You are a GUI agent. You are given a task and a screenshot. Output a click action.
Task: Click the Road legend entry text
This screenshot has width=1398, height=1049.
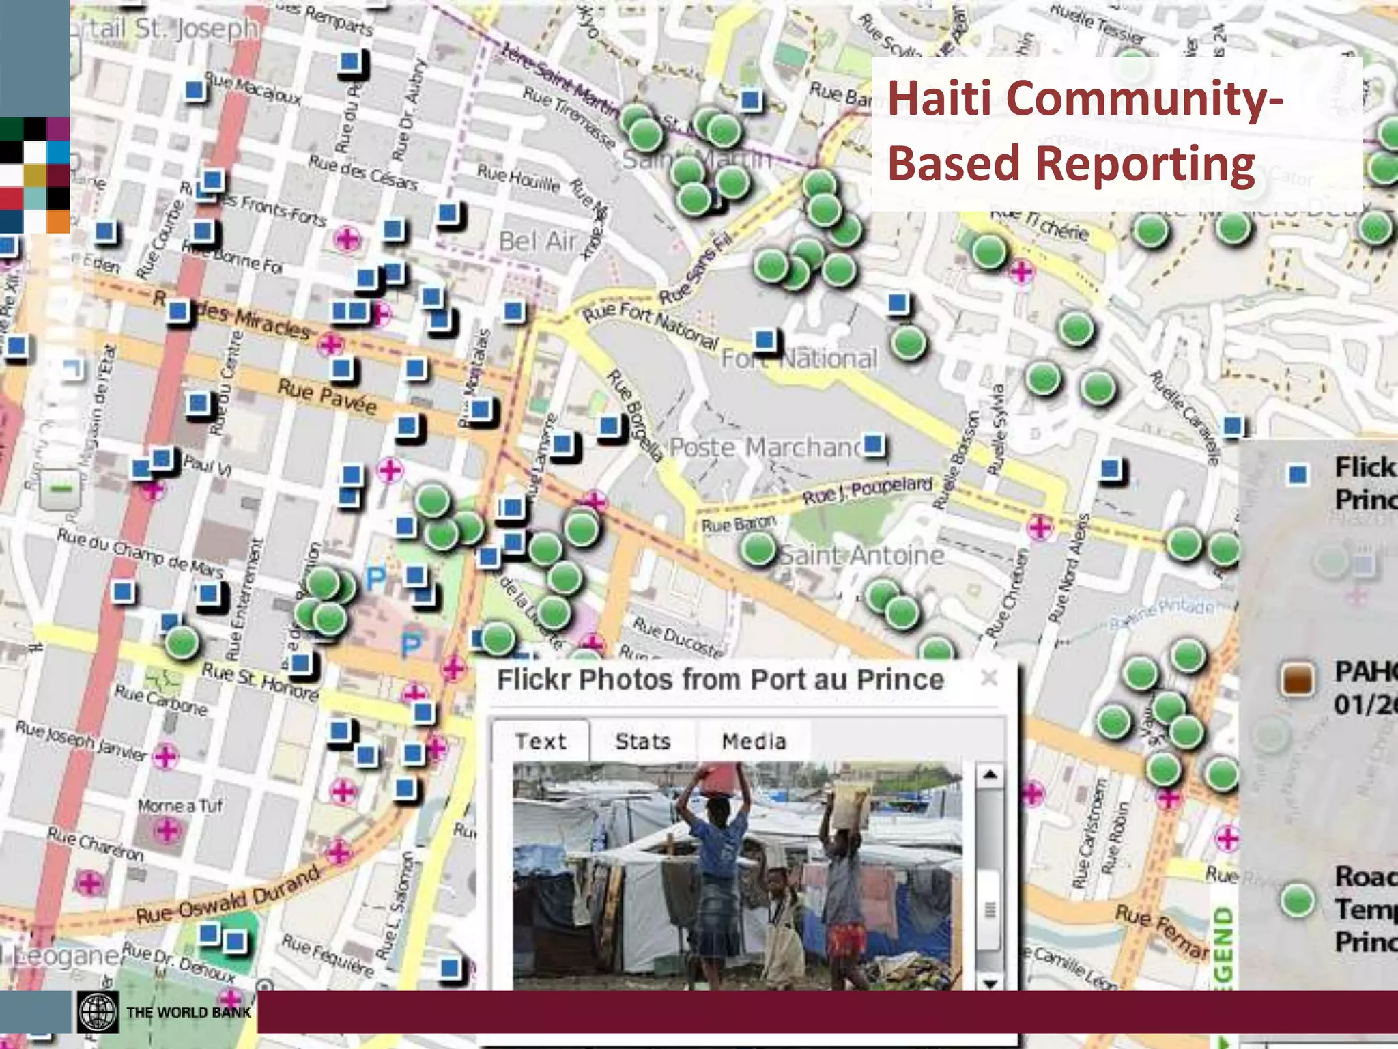1366,908
